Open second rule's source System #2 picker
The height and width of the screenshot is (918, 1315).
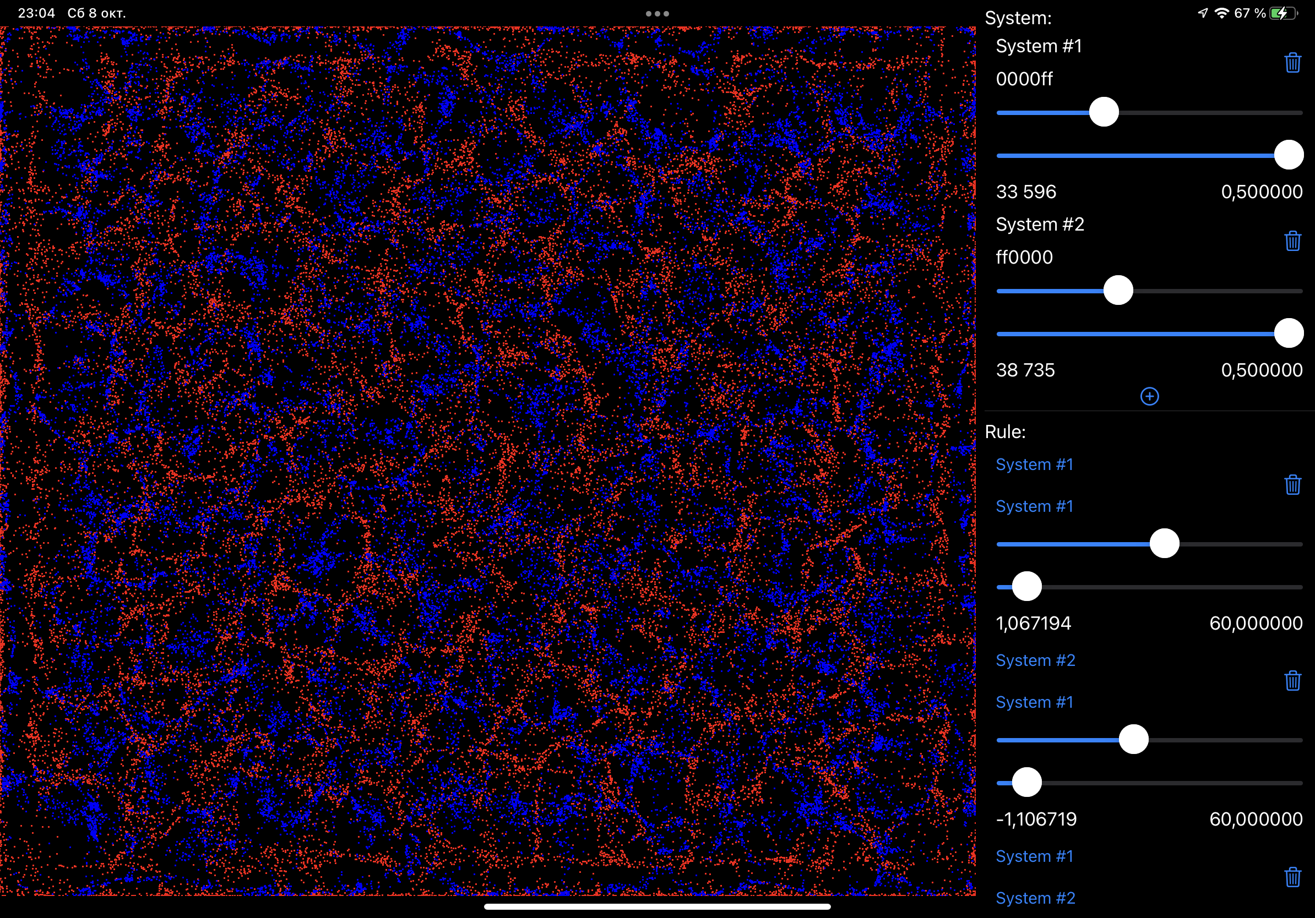tap(1035, 660)
